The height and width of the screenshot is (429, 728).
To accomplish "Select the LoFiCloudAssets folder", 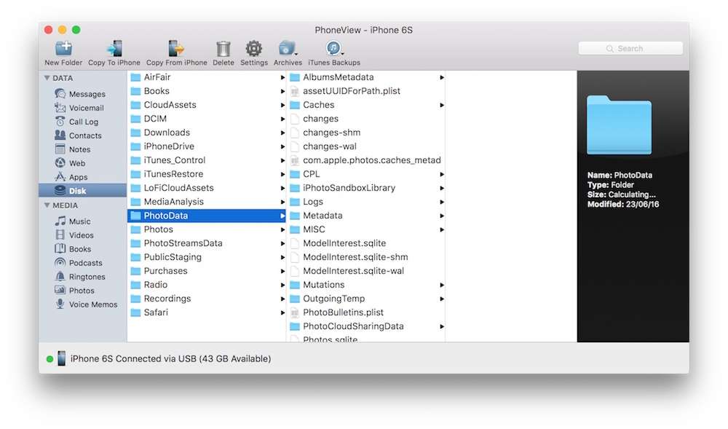I will click(x=207, y=188).
